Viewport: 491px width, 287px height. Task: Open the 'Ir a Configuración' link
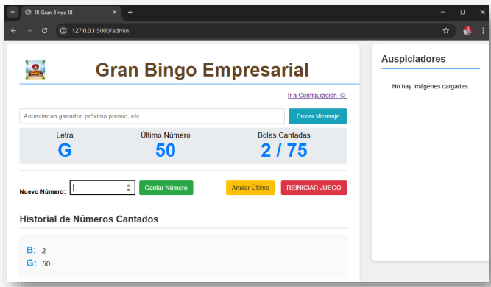tap(317, 96)
